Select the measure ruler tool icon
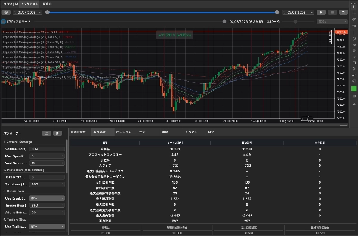The image size is (358, 236). point(354,75)
